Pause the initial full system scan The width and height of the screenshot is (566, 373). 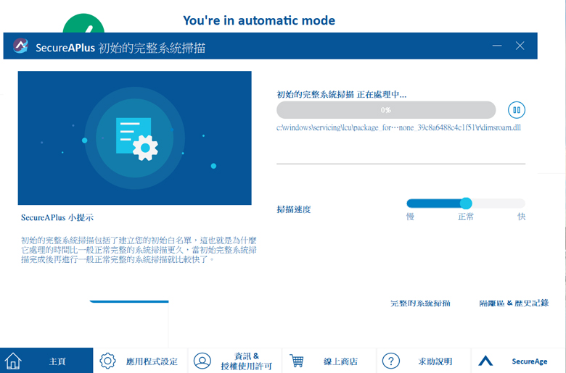pos(516,110)
